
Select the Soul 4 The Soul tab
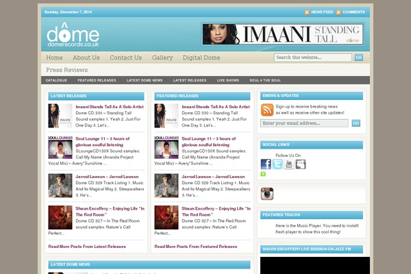click(x=265, y=80)
